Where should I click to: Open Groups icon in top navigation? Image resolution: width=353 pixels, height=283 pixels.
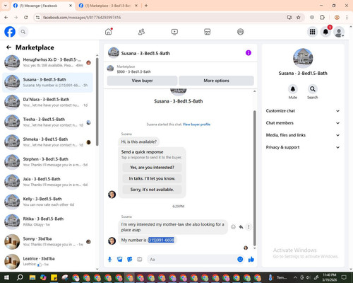pyautogui.click(x=240, y=32)
